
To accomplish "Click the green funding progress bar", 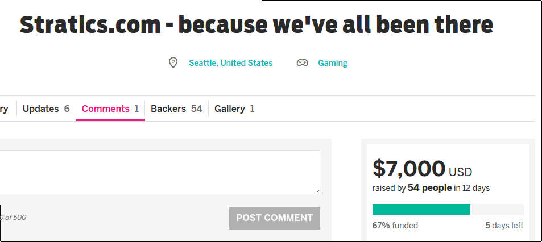I will (421, 210).
